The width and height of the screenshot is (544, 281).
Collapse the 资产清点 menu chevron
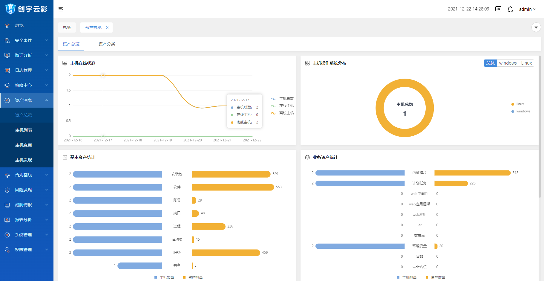click(47, 100)
